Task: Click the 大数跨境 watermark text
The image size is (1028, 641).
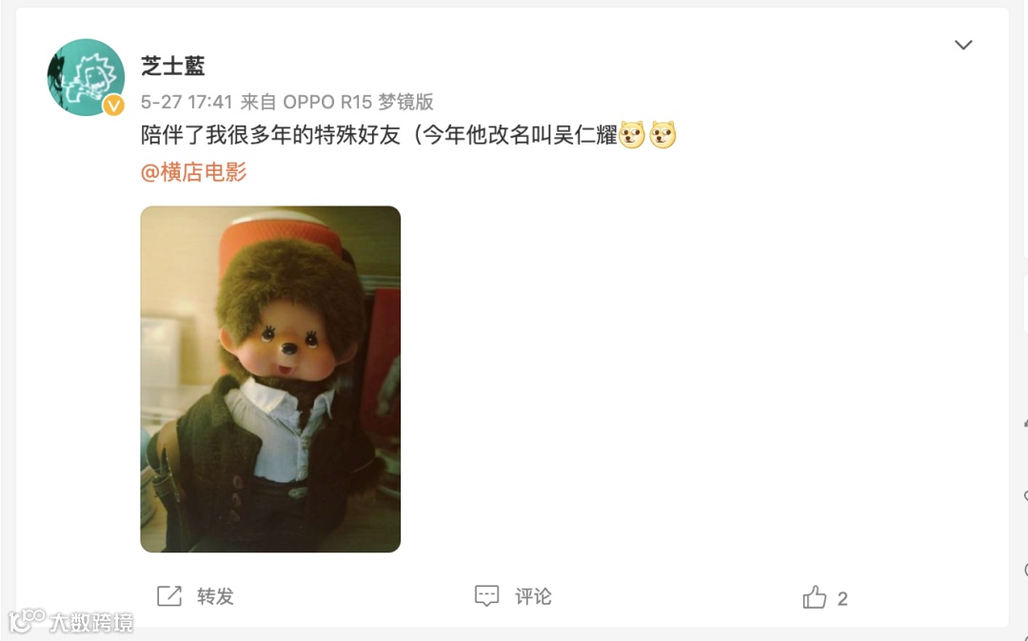Action: point(91,622)
